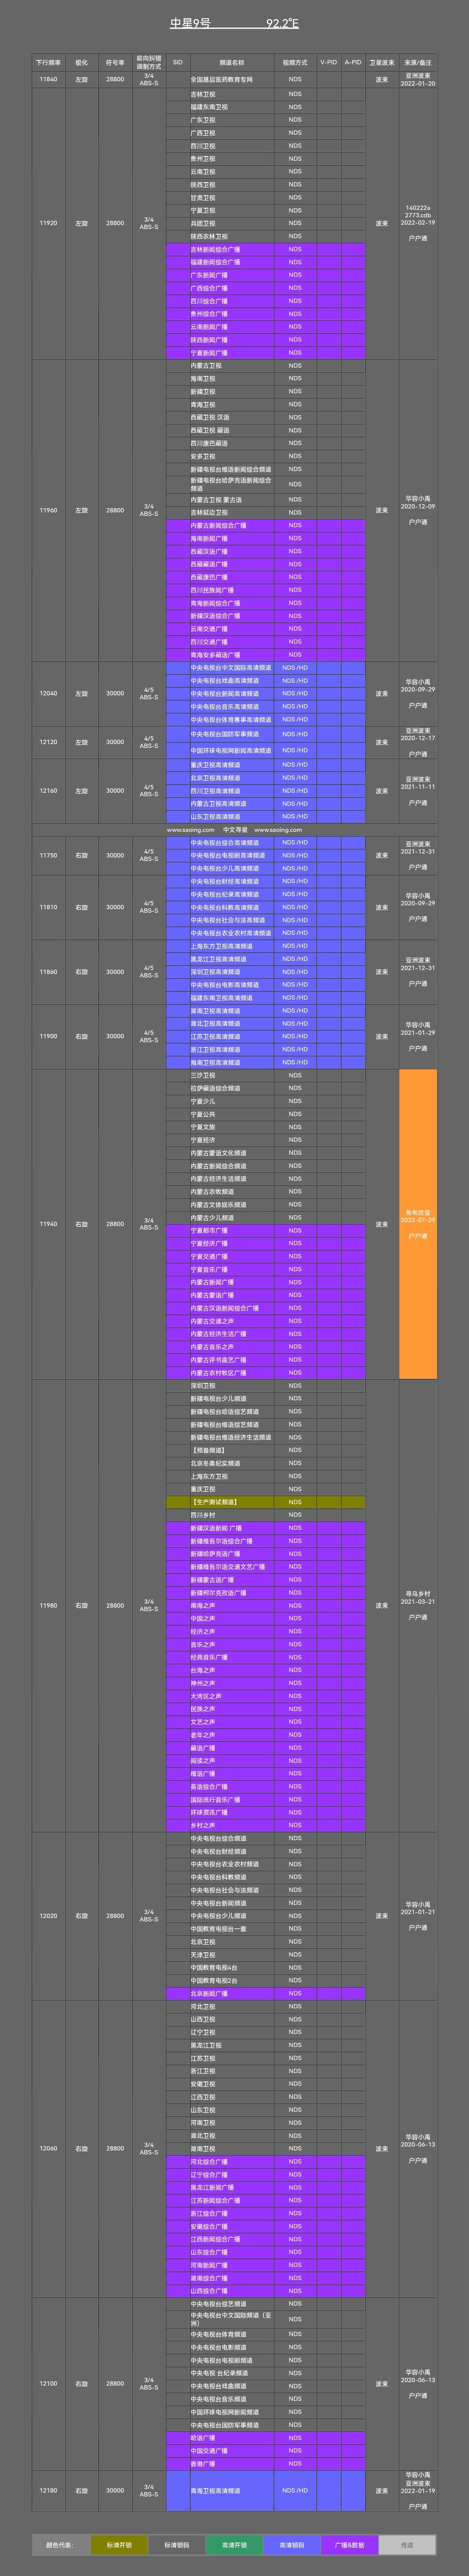The image size is (469, 2576).
Task: Select the 12120 frequency cell
Action: 48,742
